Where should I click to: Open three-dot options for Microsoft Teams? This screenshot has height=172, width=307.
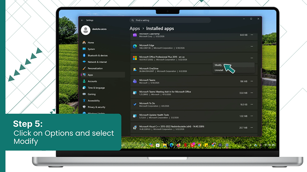pos(252,81)
